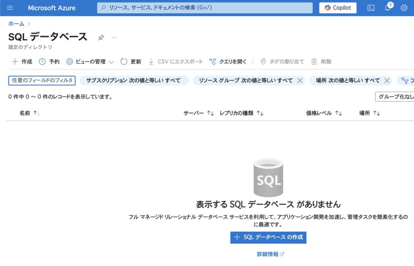The height and width of the screenshot is (266, 414).
Task: Go to Microsoft Azure home title
Action: pyautogui.click(x=52, y=8)
